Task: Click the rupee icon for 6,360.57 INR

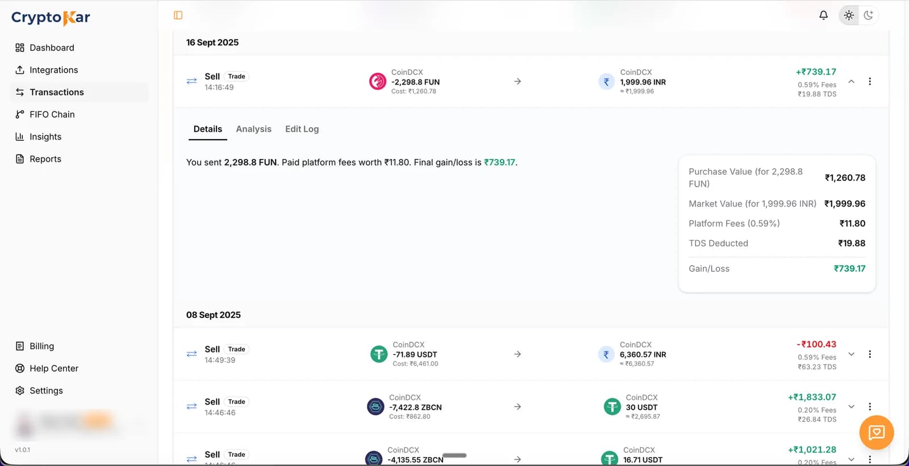Action: [x=606, y=354]
